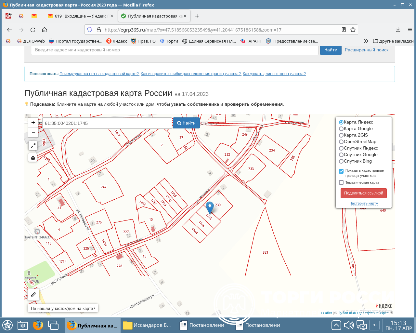Select Карта Google map layer
416x333 pixels.
(x=356, y=128)
